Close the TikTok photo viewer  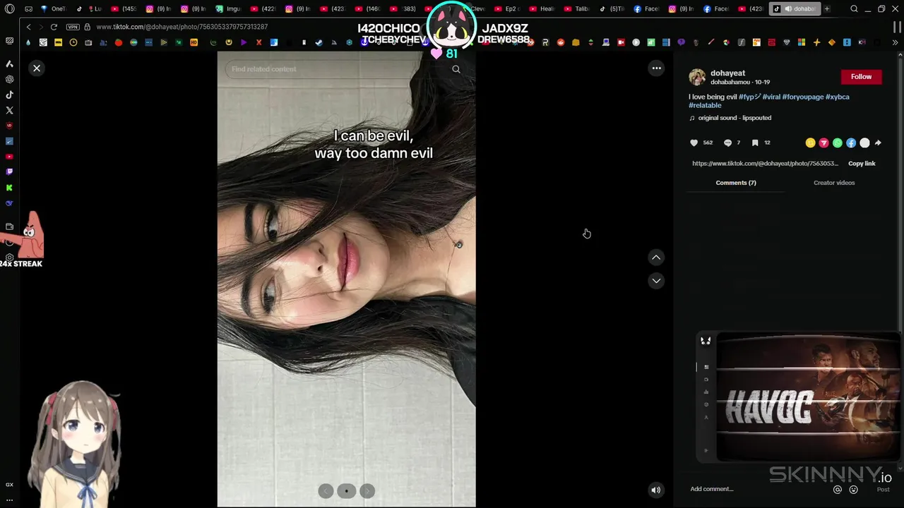click(37, 68)
